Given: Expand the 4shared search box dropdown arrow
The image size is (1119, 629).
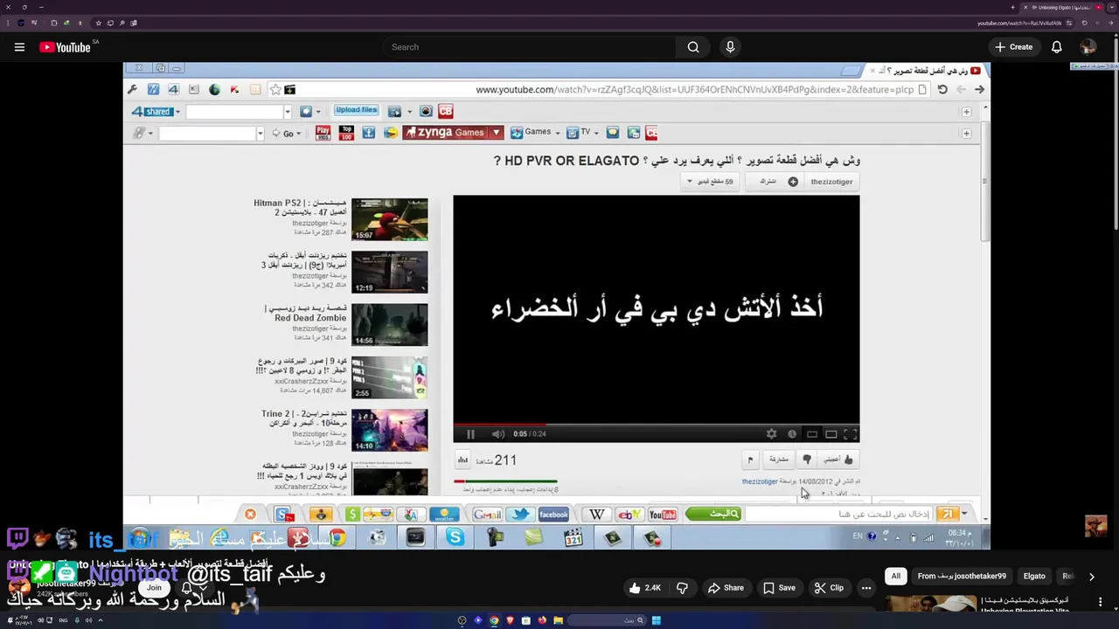Looking at the screenshot, I should click(287, 112).
